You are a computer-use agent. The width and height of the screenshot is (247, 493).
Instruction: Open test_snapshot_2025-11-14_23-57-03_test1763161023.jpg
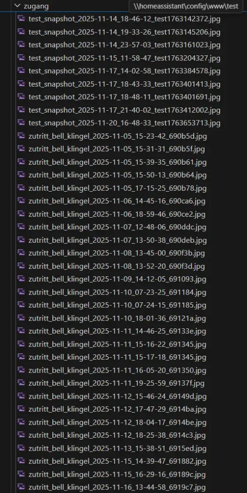124,45
